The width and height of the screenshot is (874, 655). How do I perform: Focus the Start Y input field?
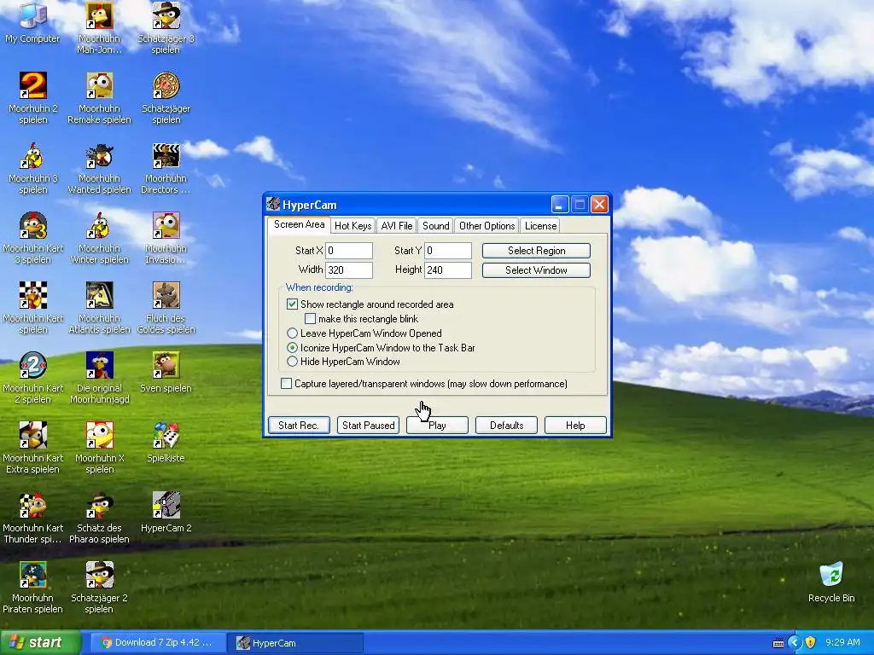click(x=448, y=251)
